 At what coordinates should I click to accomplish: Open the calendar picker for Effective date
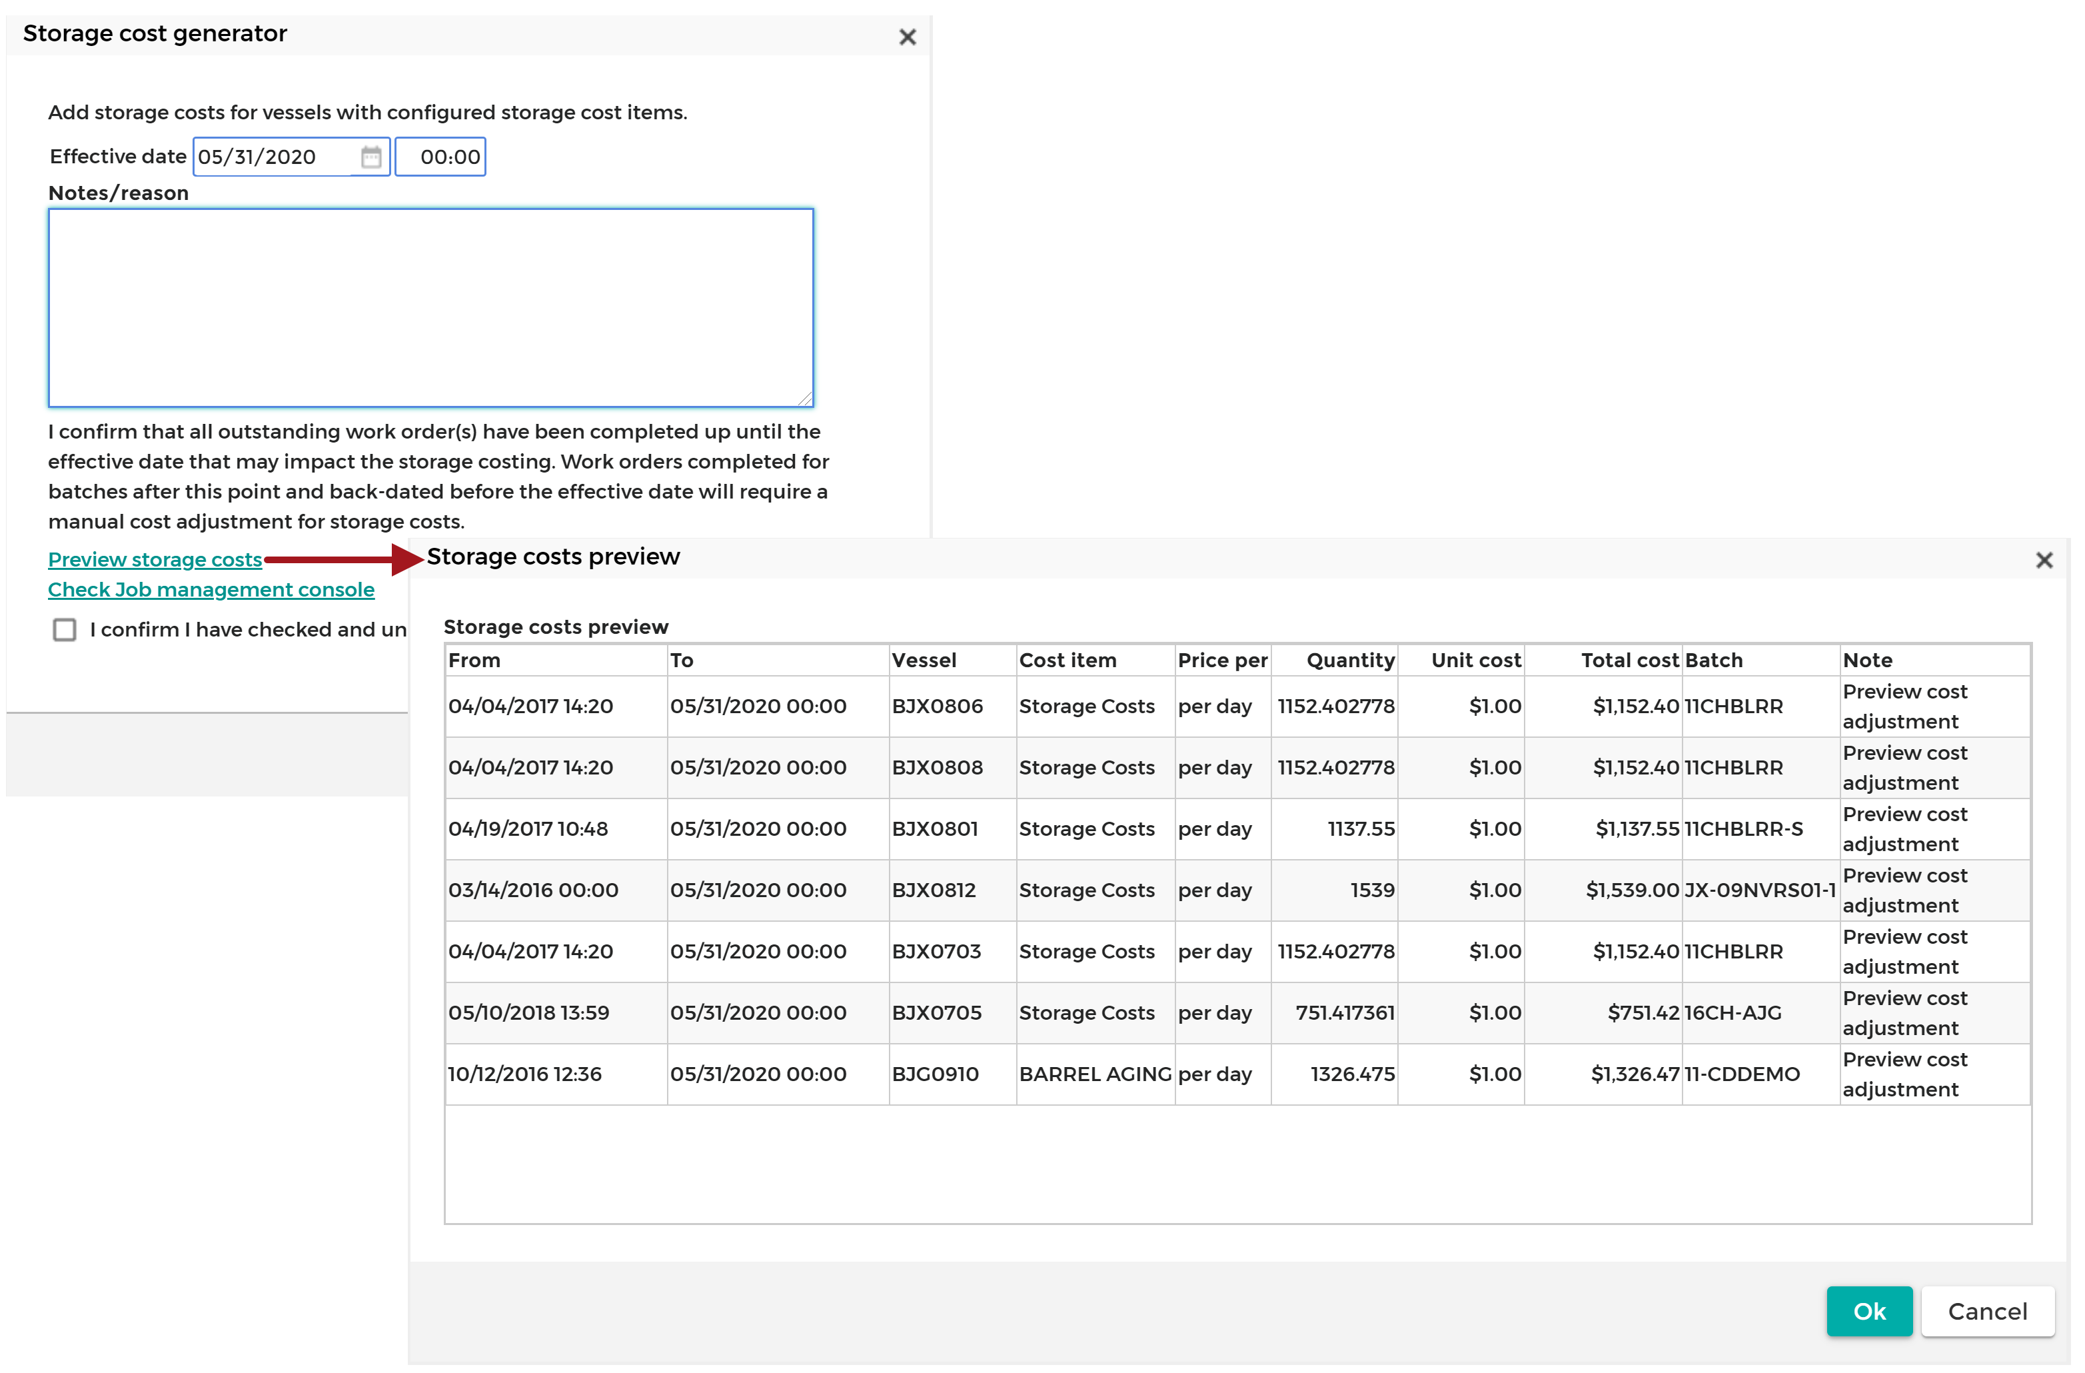click(x=371, y=158)
